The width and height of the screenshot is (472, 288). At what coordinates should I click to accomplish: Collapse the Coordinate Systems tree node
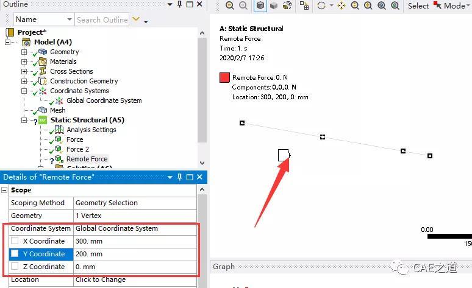point(24,91)
